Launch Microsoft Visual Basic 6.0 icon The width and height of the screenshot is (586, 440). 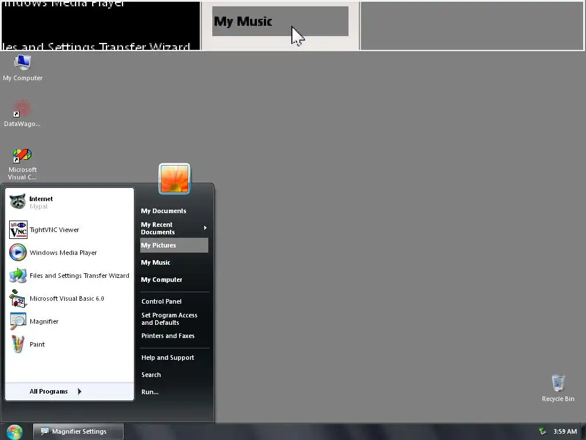click(18, 298)
